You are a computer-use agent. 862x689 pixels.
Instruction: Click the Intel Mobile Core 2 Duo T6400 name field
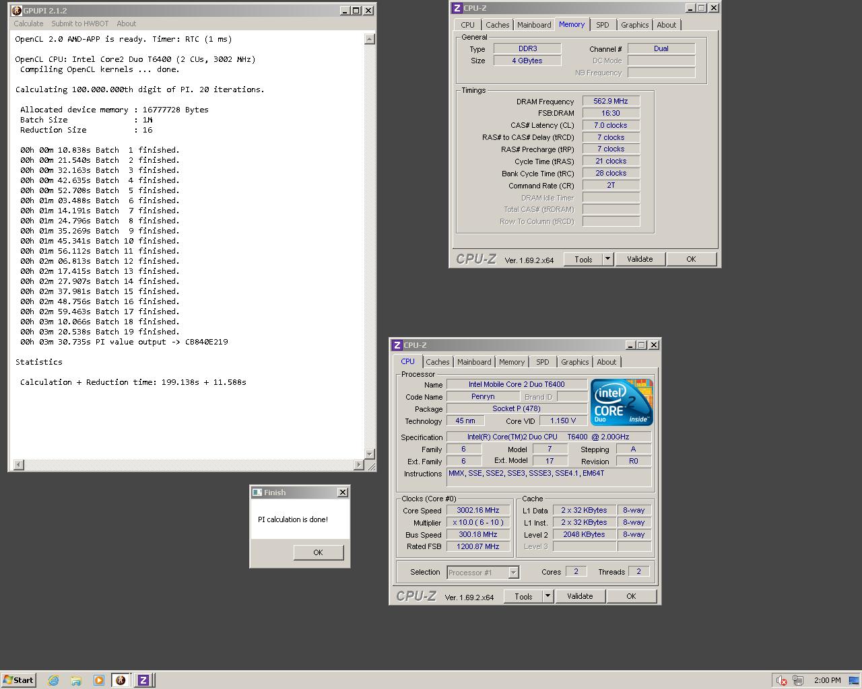[517, 384]
